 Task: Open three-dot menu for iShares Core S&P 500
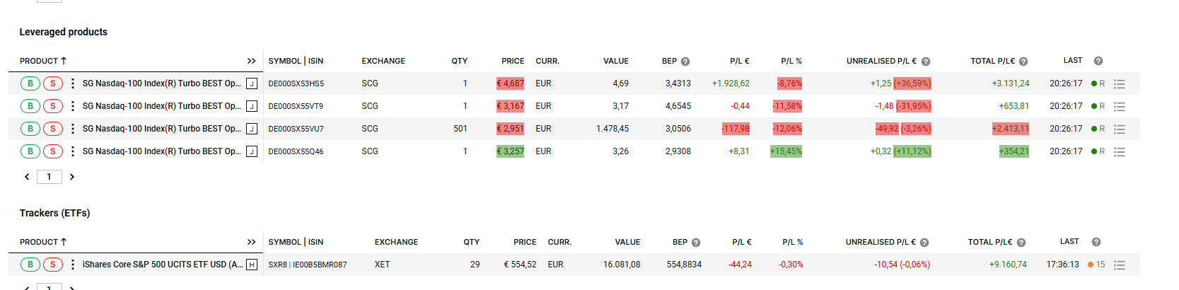(x=72, y=265)
